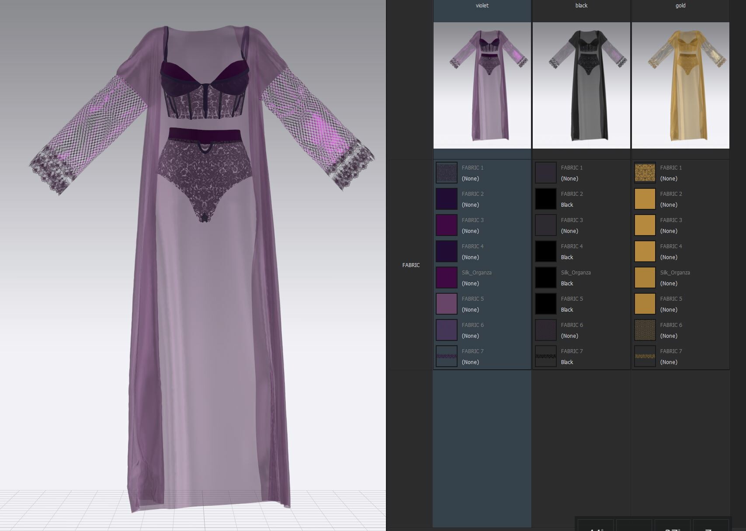Click the "Silk_Organza" name in black column
The image size is (746, 531).
click(x=576, y=272)
